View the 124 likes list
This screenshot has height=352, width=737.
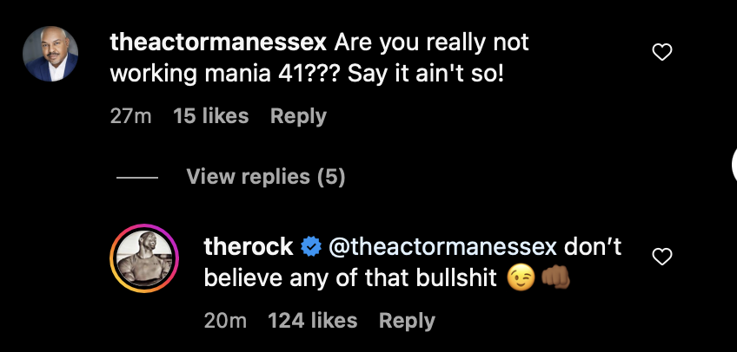(x=312, y=321)
